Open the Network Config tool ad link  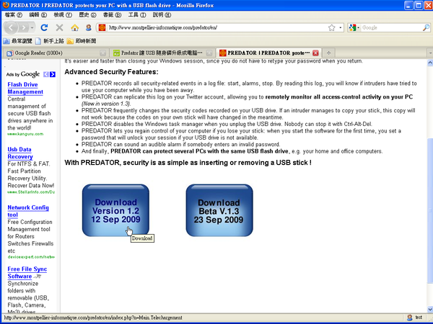tap(28, 211)
